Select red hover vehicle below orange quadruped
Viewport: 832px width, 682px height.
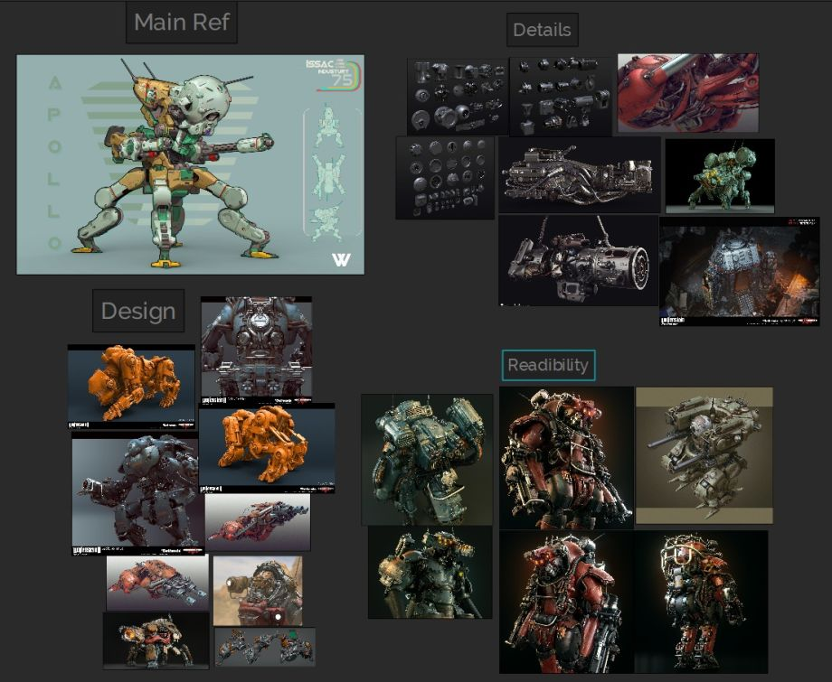[258, 522]
